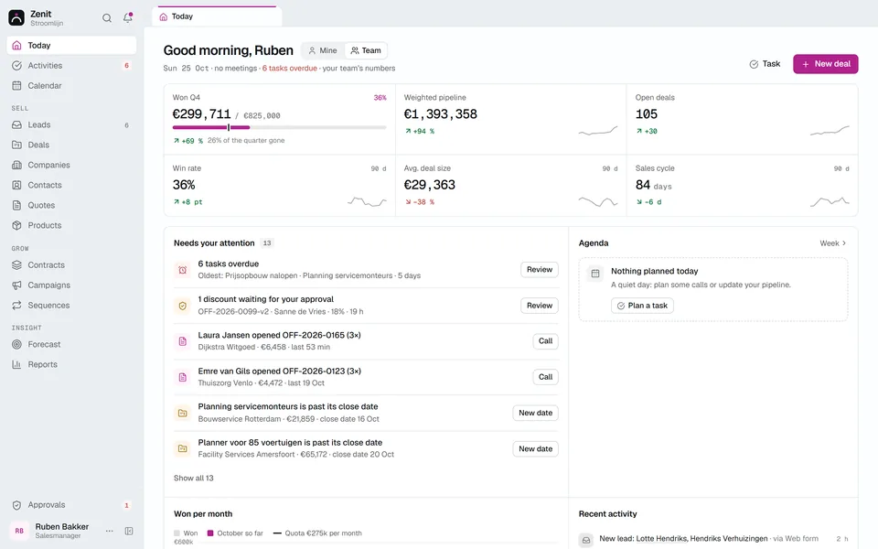
Task: Expand Agenda to Week view
Action: pos(832,243)
